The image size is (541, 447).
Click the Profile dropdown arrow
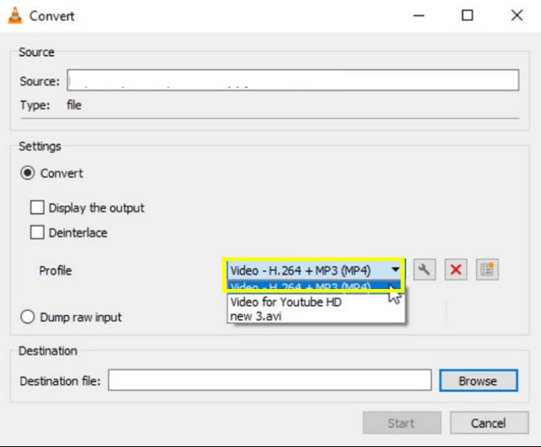tap(394, 269)
